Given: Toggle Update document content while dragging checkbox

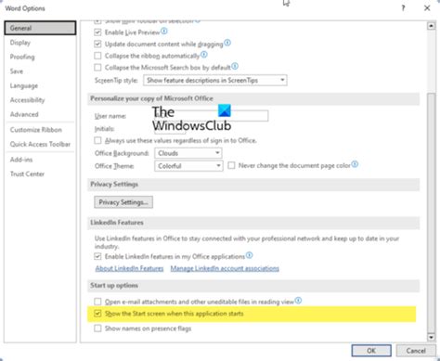Looking at the screenshot, I should pyautogui.click(x=97, y=44).
